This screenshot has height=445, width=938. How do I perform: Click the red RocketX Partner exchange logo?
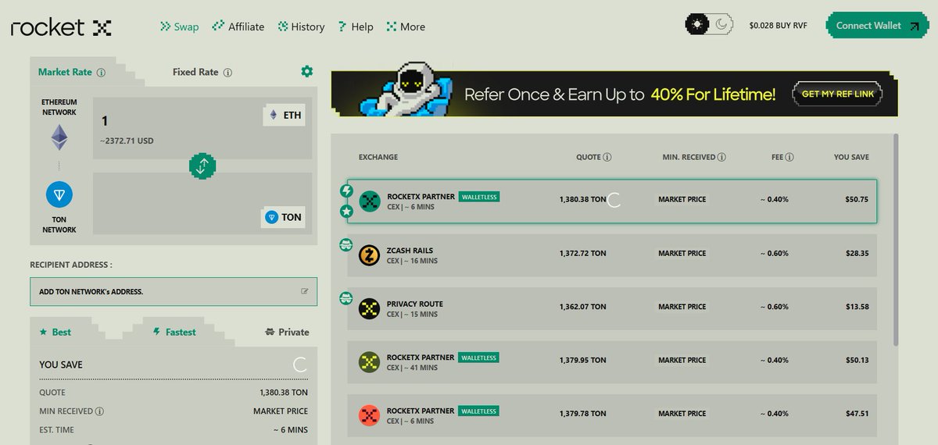pos(370,415)
